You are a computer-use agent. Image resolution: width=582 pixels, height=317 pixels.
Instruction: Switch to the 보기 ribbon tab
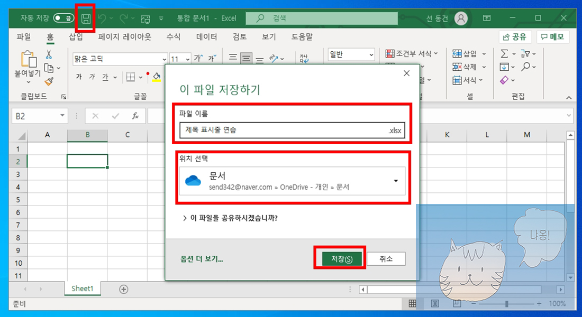click(x=269, y=36)
